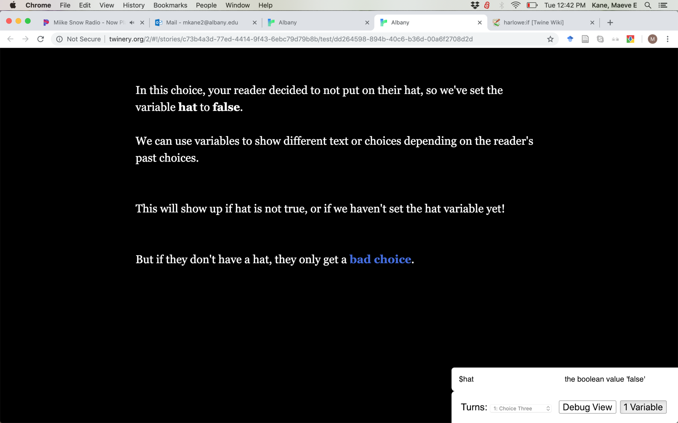
Task: Click the Dropbox menu bar icon
Action: click(475, 5)
